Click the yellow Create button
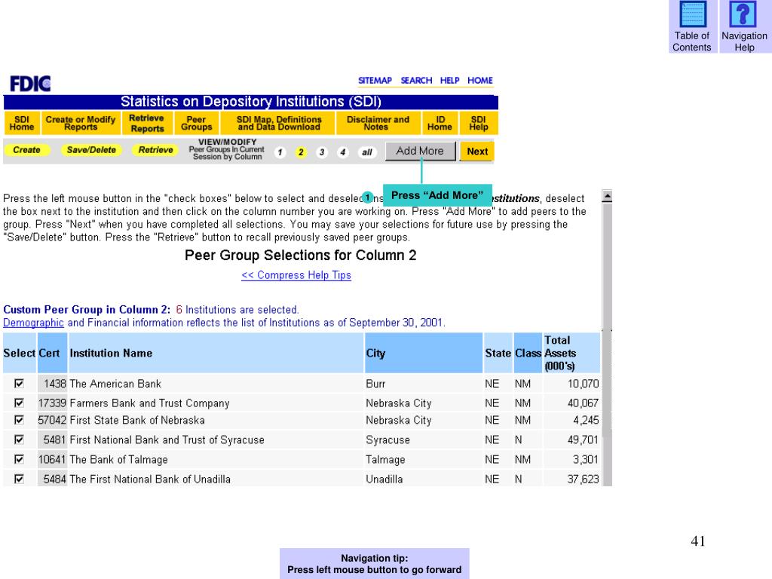 pyautogui.click(x=27, y=150)
